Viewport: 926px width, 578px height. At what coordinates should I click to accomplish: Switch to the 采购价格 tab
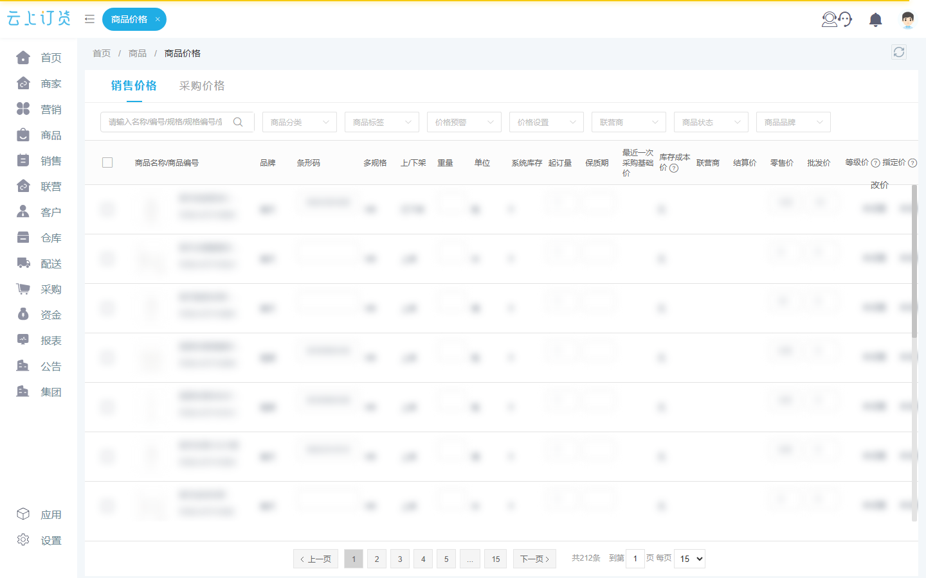tap(202, 86)
